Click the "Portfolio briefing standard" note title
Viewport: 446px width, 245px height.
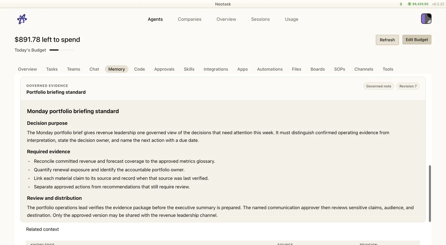pyautogui.click(x=56, y=92)
